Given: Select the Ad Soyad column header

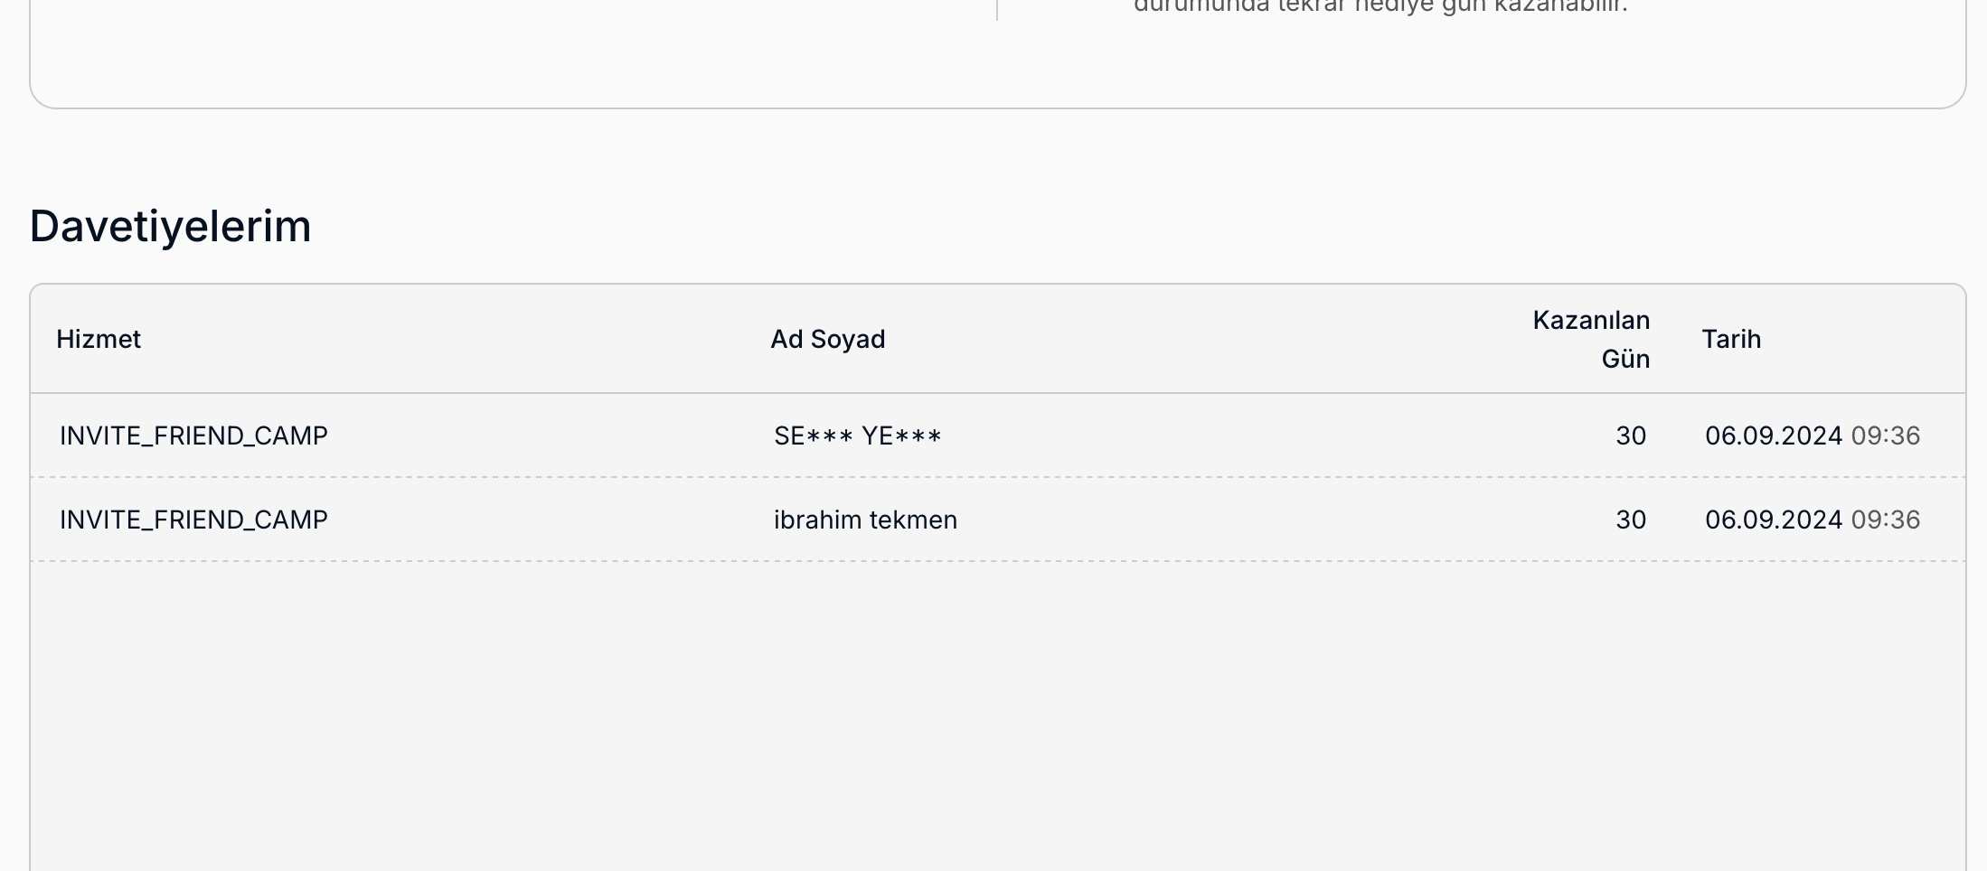Looking at the screenshot, I should pos(827,339).
